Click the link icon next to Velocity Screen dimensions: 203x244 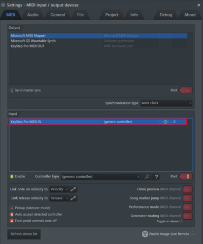tap(73, 189)
